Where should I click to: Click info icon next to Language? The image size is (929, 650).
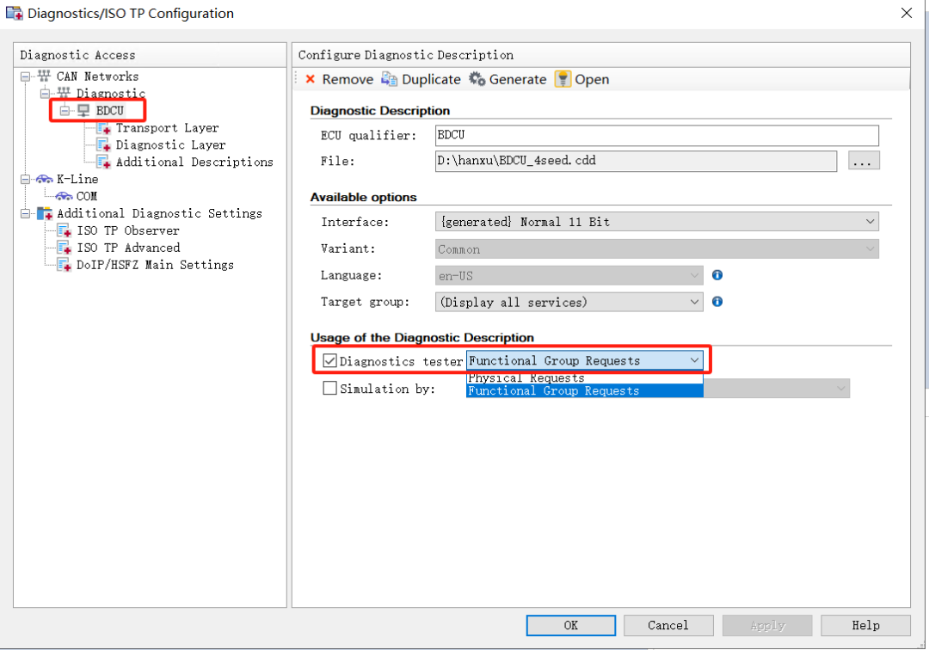717,275
